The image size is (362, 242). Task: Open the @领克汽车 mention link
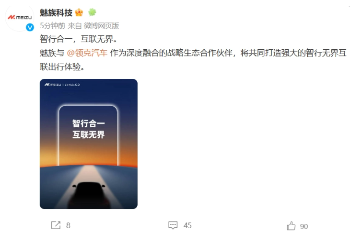click(x=87, y=53)
